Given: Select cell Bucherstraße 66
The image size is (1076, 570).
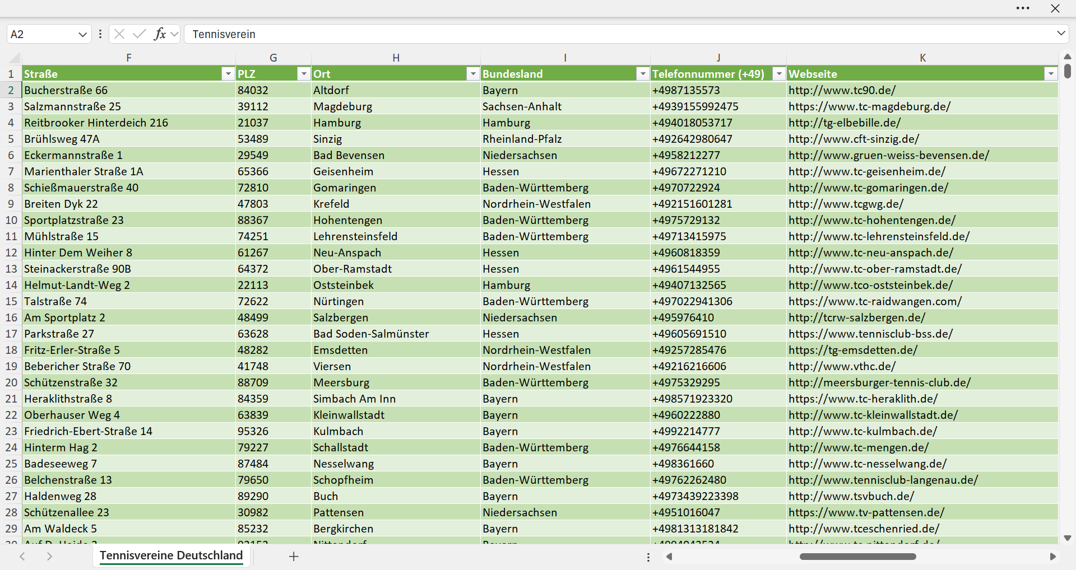Looking at the screenshot, I should (129, 90).
